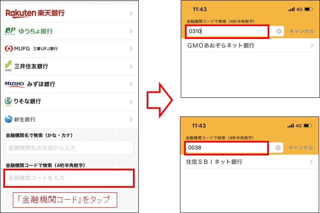Screen dimensions: 320x213
Task: Click the search field containing 0310
Action: (235, 31)
